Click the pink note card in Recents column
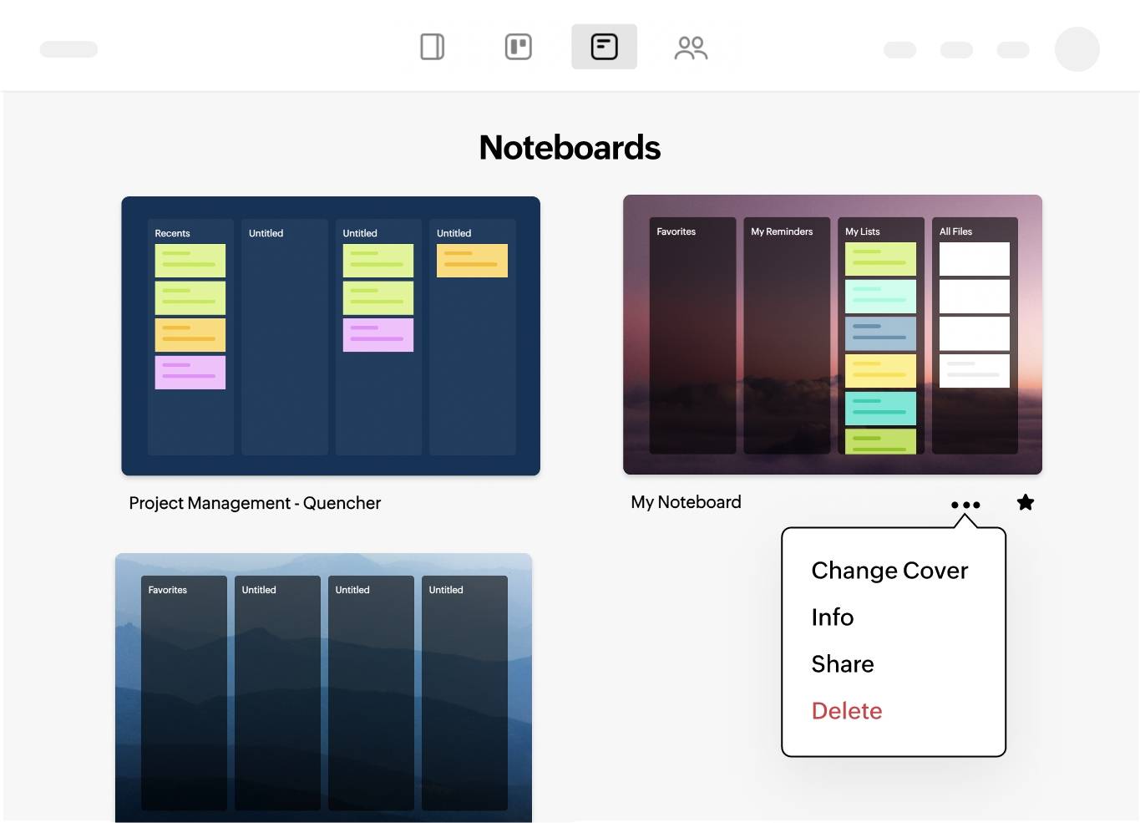 (x=190, y=372)
